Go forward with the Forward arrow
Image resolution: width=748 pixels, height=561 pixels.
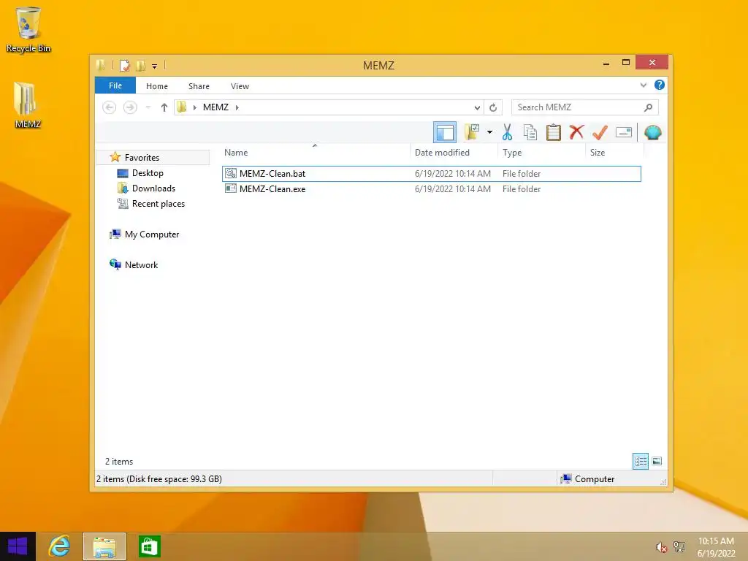pos(130,107)
